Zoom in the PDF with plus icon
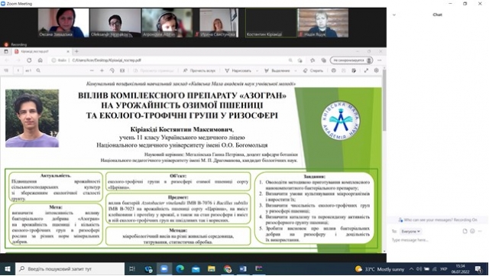Screen dimensions: 489x276 (x=102, y=71)
